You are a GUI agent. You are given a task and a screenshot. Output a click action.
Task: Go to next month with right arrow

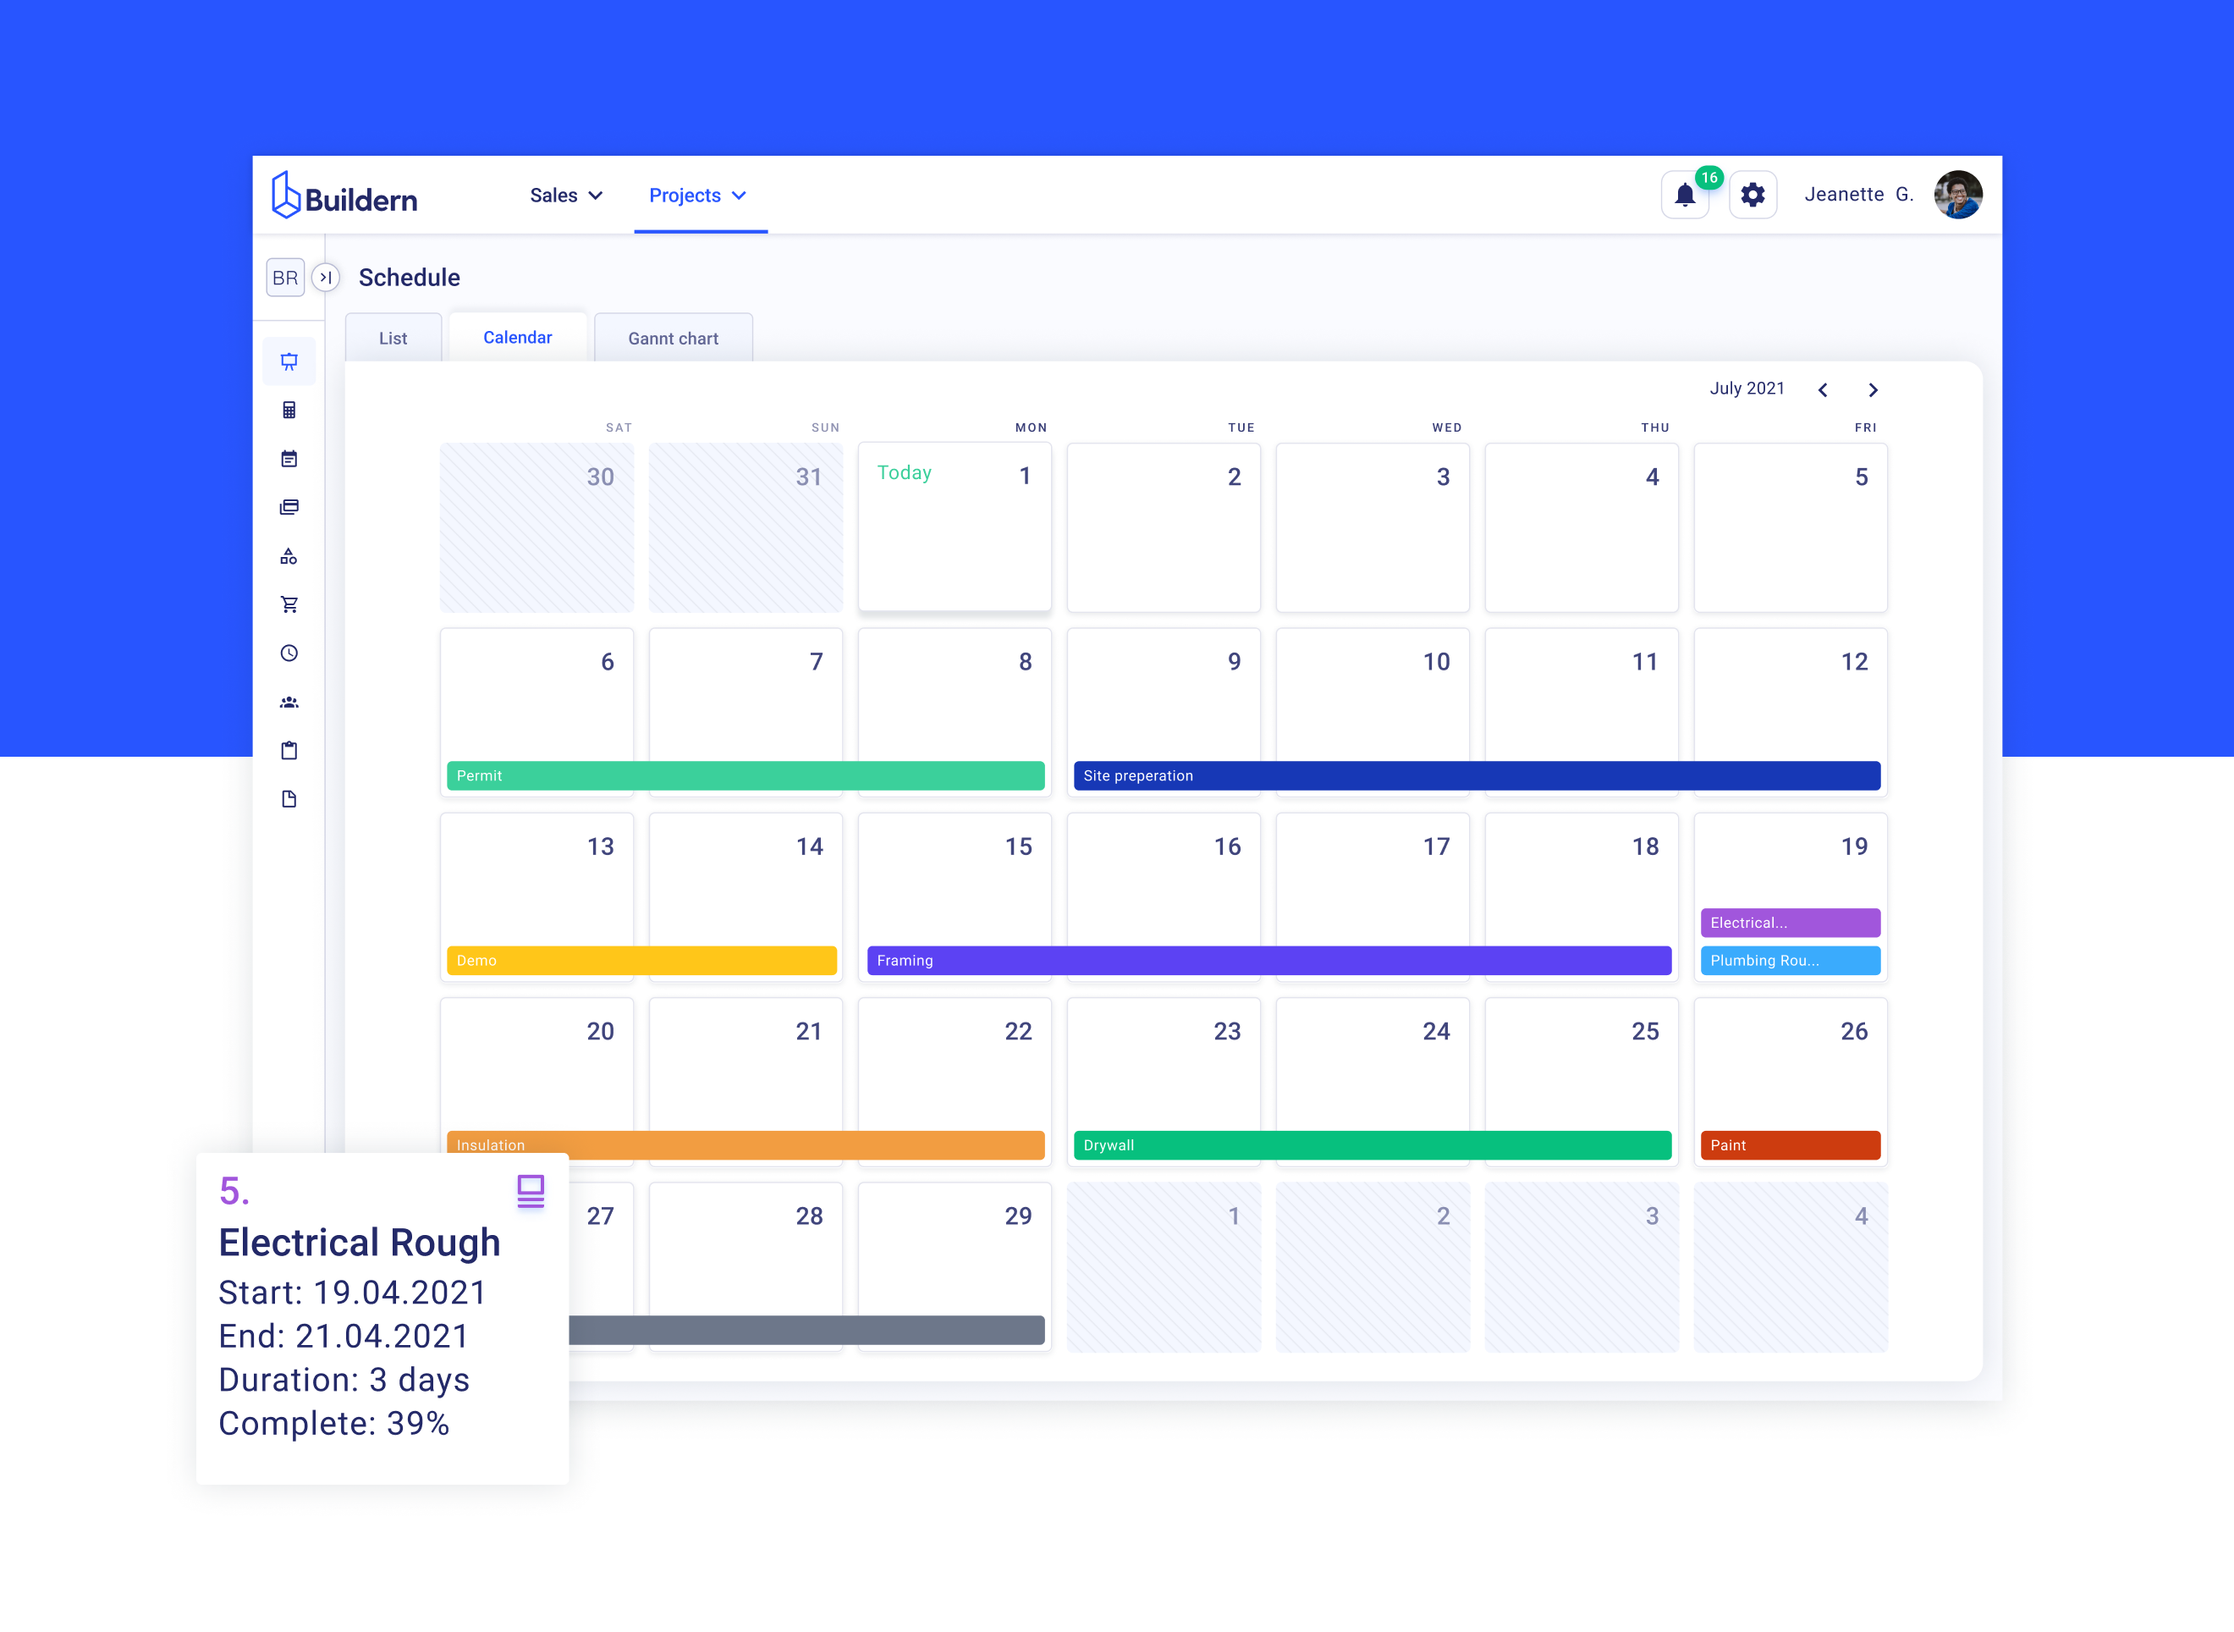tap(1873, 389)
